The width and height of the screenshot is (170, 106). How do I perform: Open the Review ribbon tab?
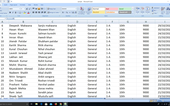pyautogui.click(x=36, y=5)
